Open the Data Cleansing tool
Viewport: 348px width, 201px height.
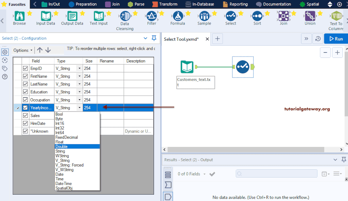click(x=125, y=16)
